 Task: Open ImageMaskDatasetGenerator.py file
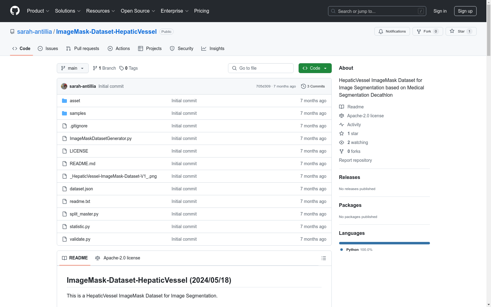[x=101, y=138]
